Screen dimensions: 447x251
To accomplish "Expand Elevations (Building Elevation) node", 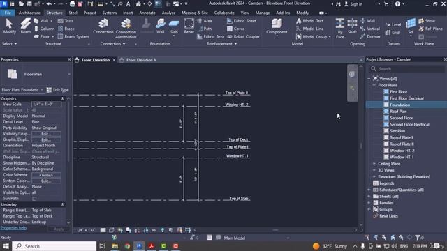I will pos(374,176).
